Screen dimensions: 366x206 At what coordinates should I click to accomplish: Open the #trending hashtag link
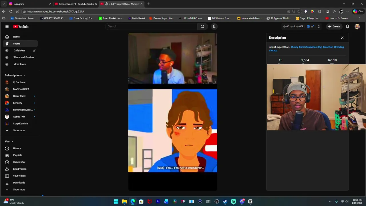coord(339,47)
